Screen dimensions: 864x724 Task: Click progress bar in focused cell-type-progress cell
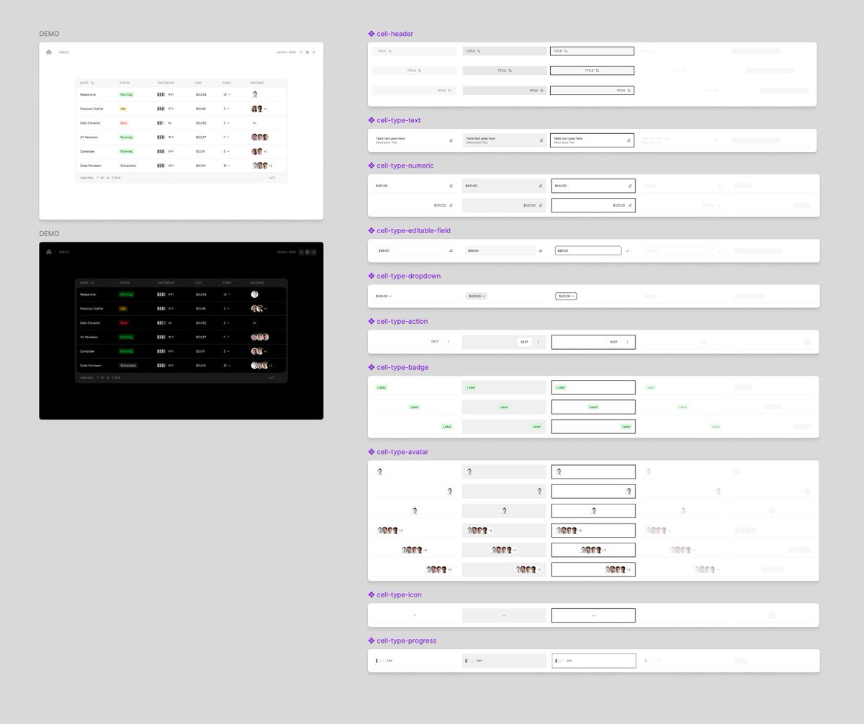559,661
